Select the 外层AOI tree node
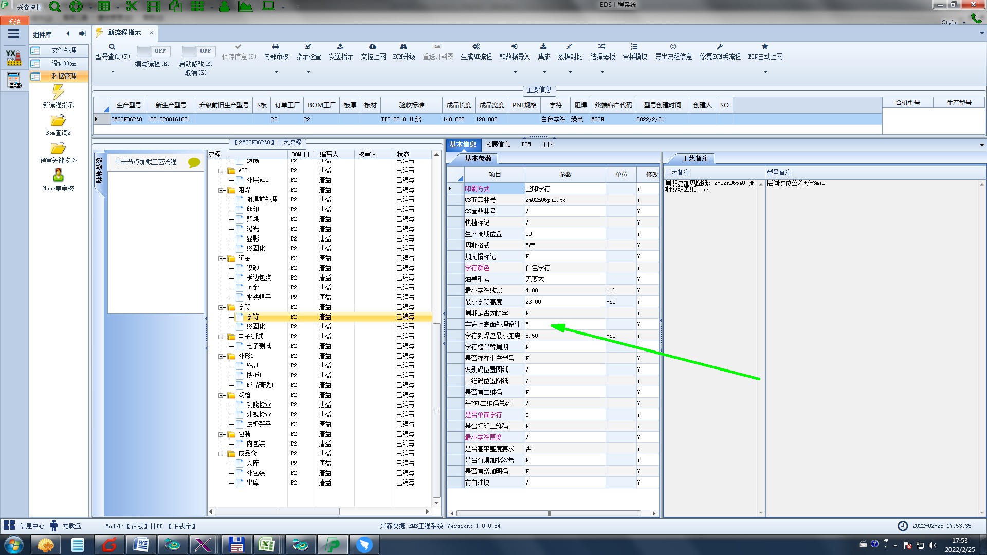987x555 pixels. [257, 180]
